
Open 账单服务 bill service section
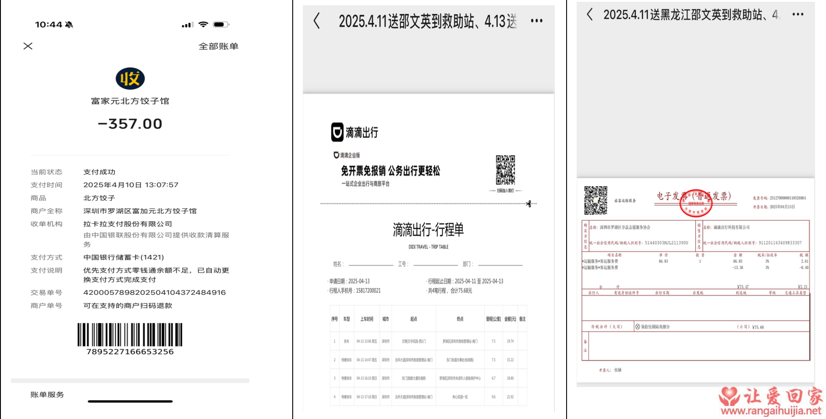click(47, 395)
